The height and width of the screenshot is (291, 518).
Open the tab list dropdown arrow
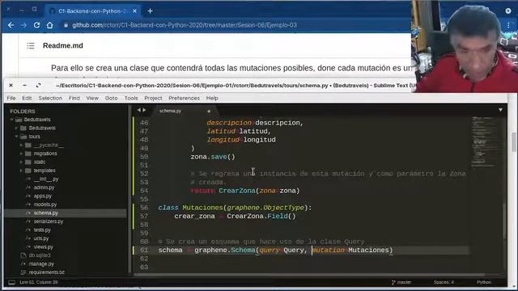pyautogui.click(x=500, y=110)
